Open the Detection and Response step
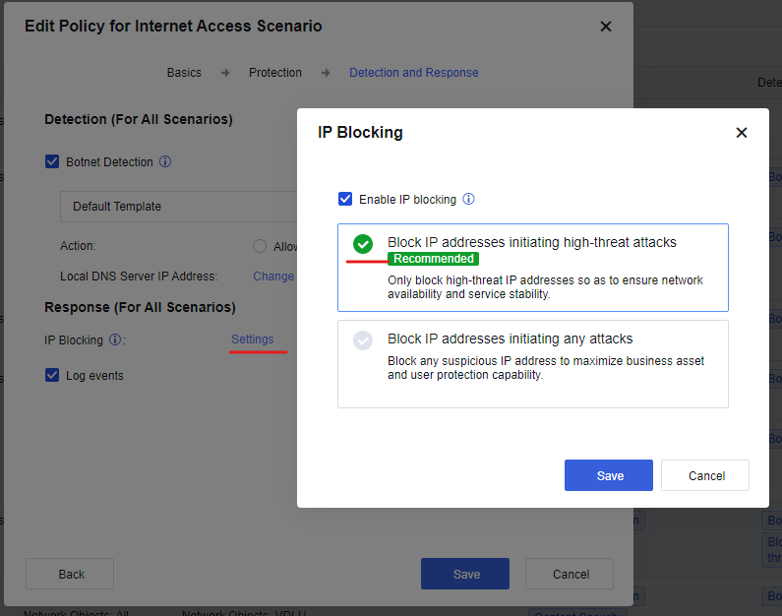 click(x=413, y=73)
